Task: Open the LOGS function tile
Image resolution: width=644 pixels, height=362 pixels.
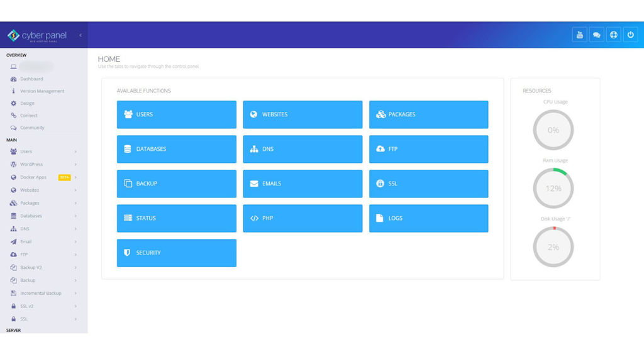Action: [x=429, y=218]
